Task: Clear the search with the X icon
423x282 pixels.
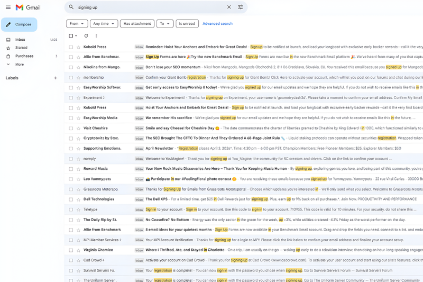Action: coord(229,7)
